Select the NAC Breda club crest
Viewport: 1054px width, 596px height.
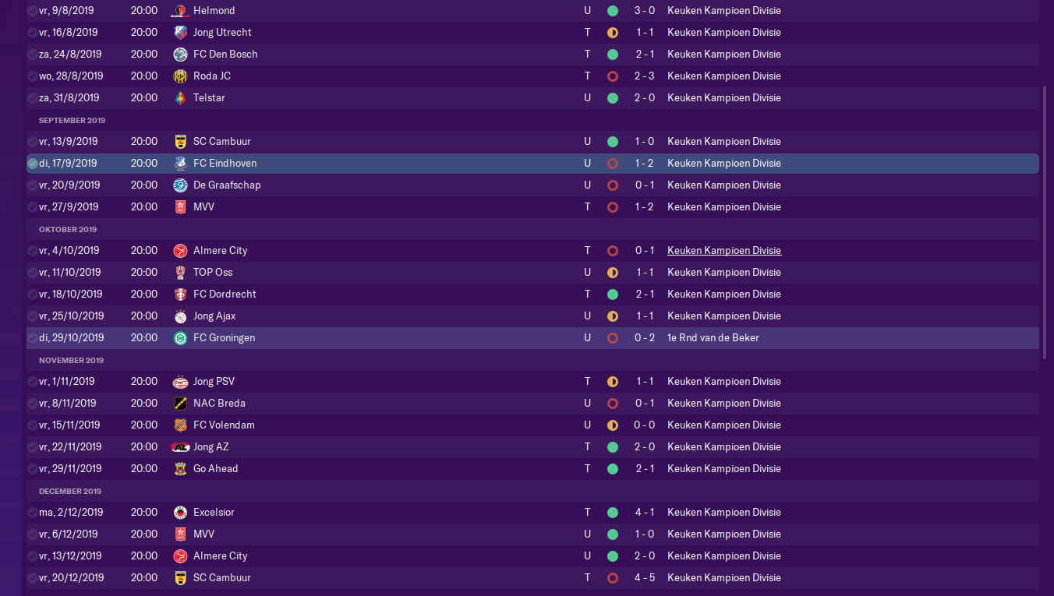coord(181,404)
